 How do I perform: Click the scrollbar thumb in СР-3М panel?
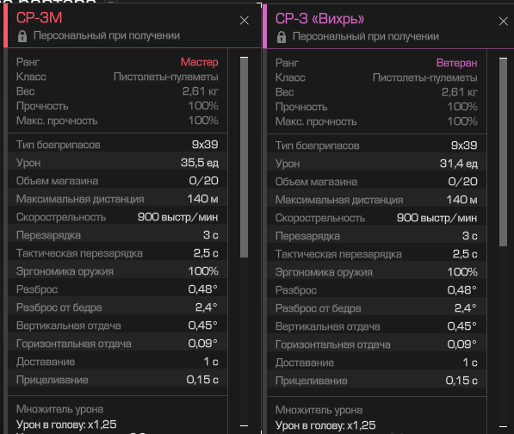tap(244, 157)
